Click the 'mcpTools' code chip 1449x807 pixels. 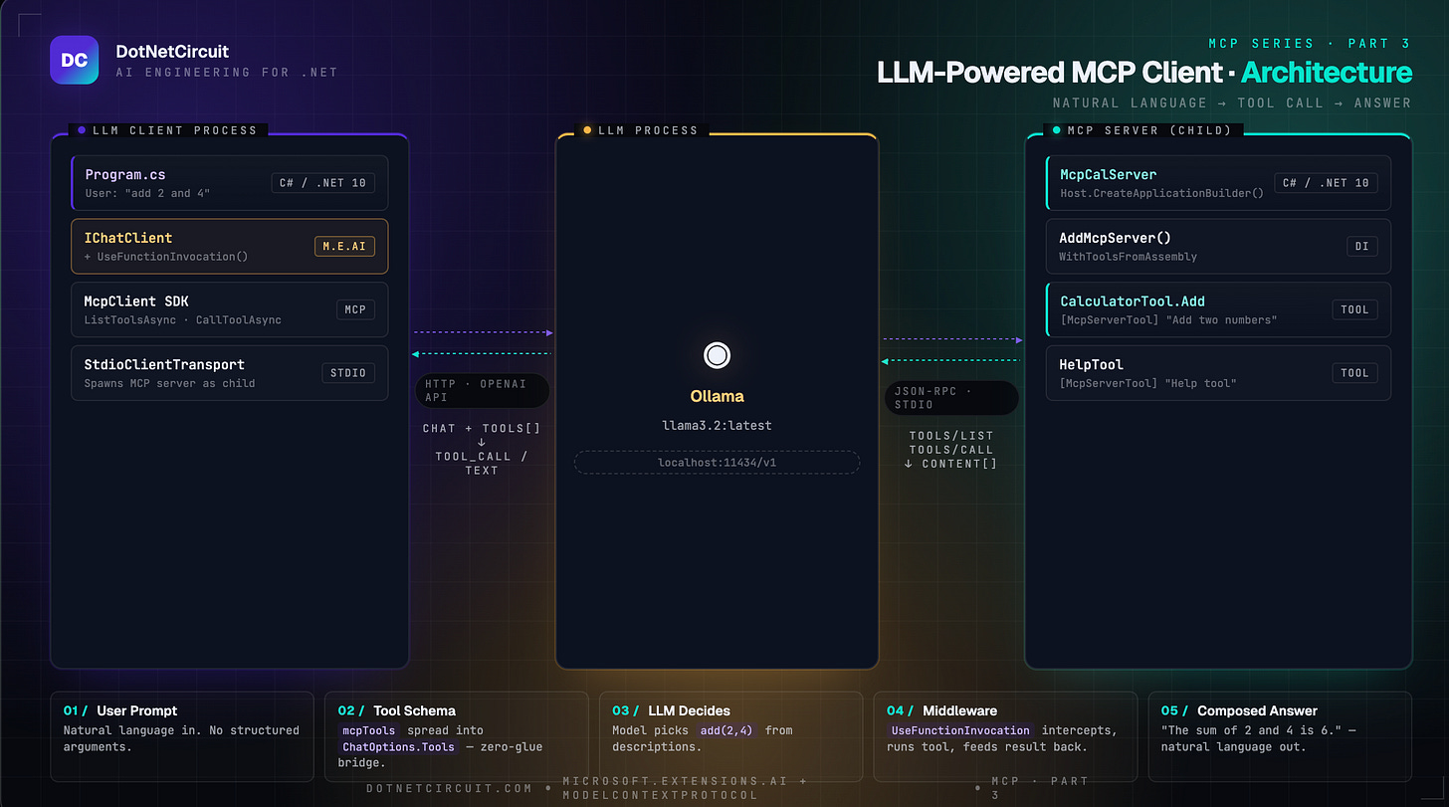[369, 730]
